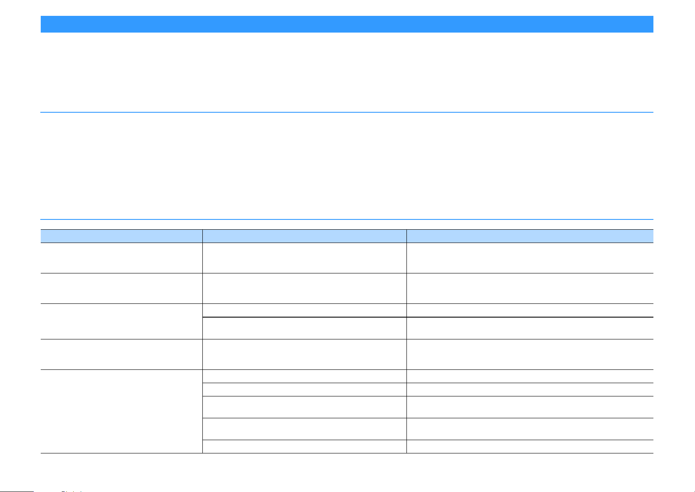Click third row's merged first-column cell
The height and width of the screenshot is (492, 695).
(121, 321)
